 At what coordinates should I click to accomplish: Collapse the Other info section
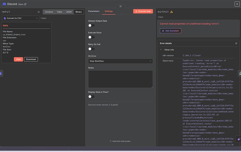(x=161, y=50)
